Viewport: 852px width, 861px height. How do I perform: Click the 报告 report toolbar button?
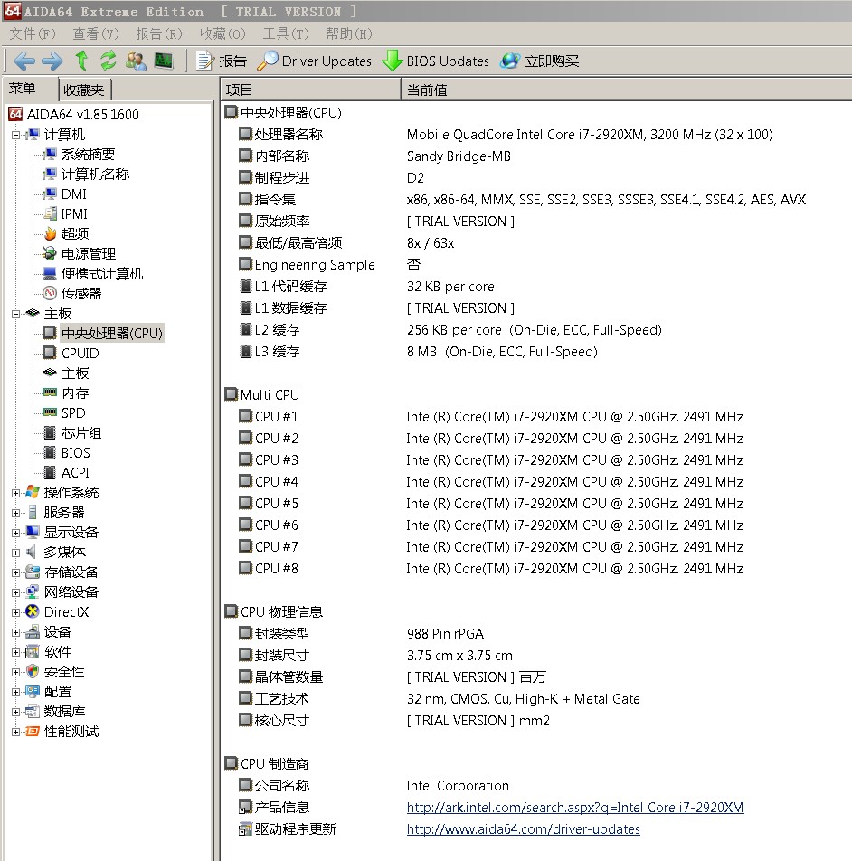pos(222,61)
